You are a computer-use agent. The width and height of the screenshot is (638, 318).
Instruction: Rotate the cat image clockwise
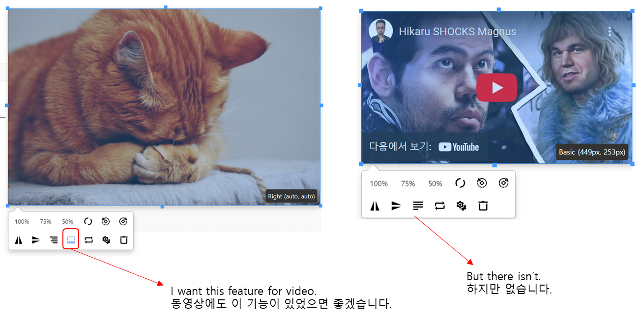123,221
